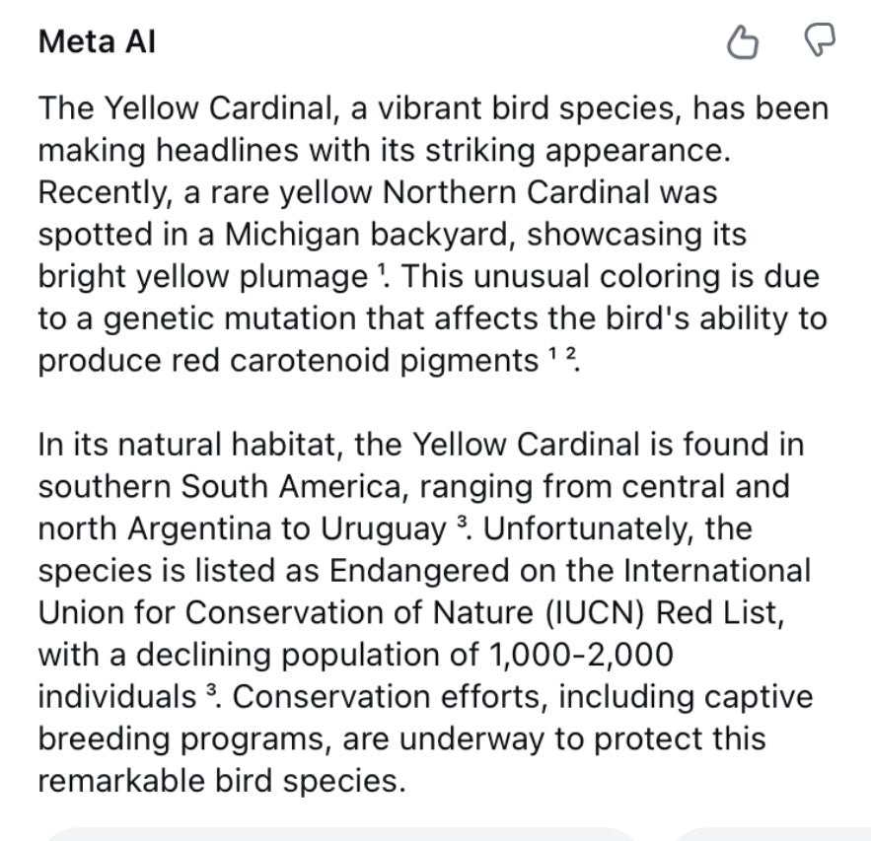The height and width of the screenshot is (841, 871).
Task: Tap the wide suggestion chip at bottom left
Action: (339, 834)
